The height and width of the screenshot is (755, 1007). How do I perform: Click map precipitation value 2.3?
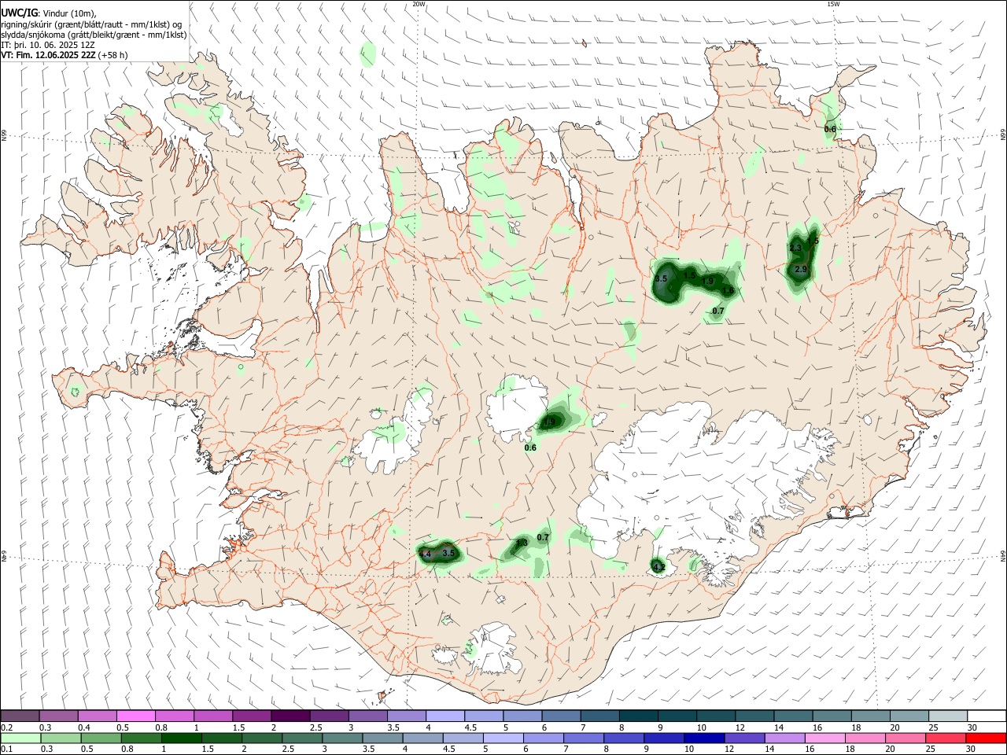(795, 248)
